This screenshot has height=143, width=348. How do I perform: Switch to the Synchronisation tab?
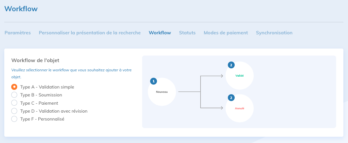tap(274, 33)
